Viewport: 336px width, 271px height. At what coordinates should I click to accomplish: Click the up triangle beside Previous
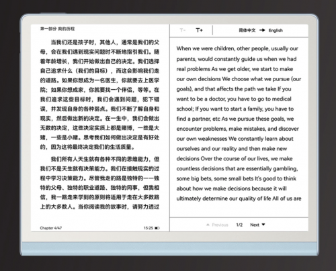point(208,225)
